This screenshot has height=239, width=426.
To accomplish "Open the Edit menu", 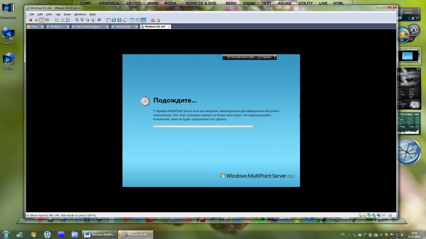I will click(40, 14).
